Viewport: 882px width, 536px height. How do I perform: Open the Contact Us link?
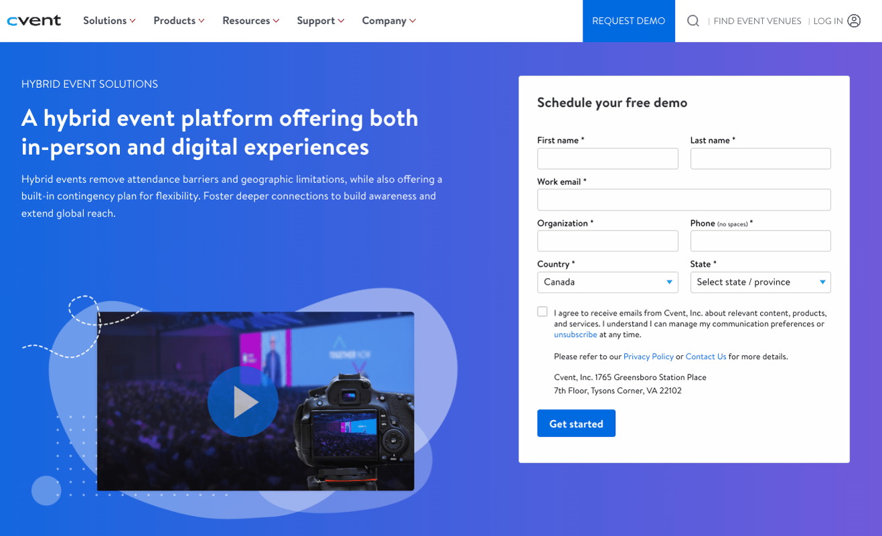706,356
